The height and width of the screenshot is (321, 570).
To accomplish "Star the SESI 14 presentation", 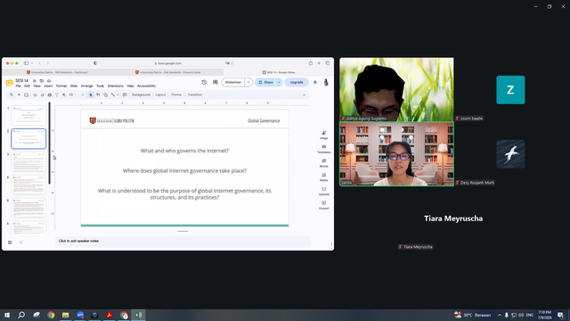I will pos(35,81).
